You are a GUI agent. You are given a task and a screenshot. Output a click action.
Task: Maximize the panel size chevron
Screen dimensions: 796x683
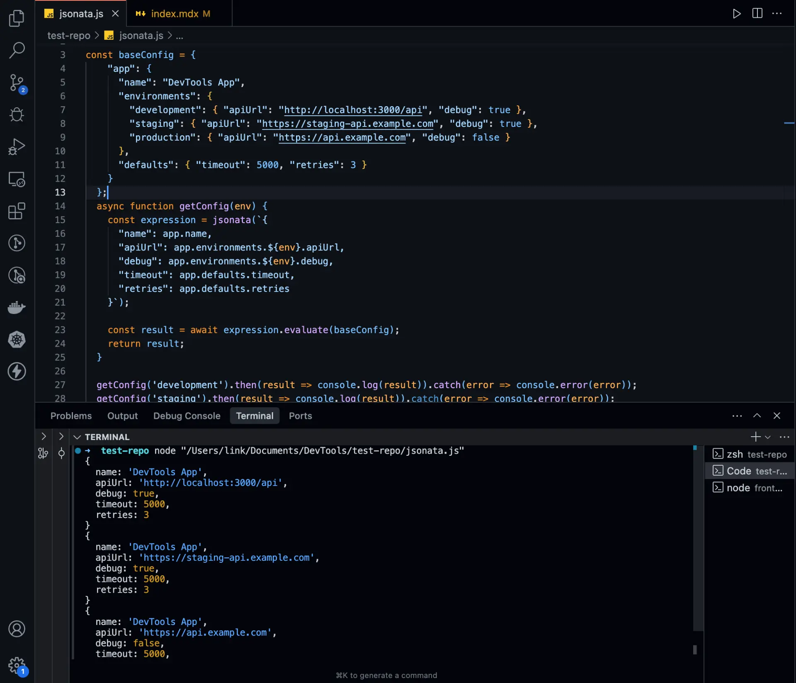(757, 416)
